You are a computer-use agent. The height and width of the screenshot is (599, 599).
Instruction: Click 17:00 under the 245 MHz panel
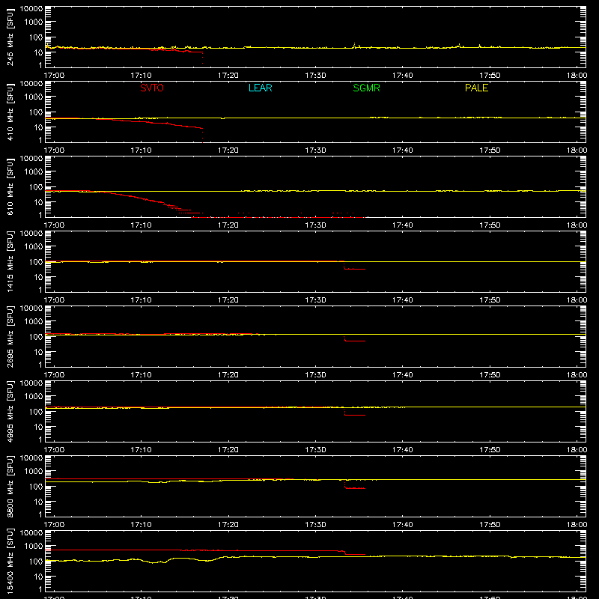54,76
